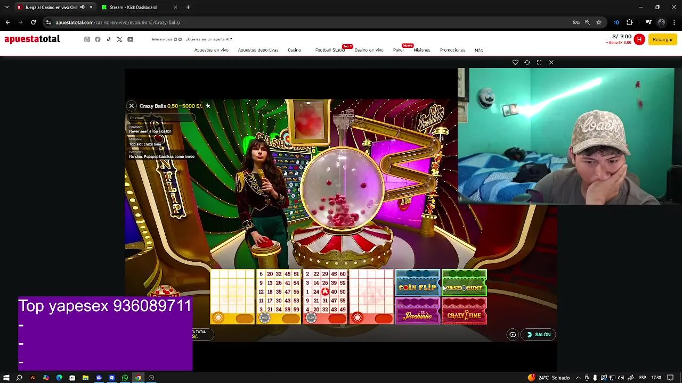
Task: Expand the Más menu
Action: (x=479, y=50)
